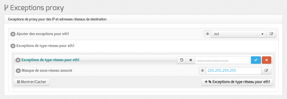Reset the IP value with the circular arrow icon
The image size is (287, 99).
coord(182,60)
